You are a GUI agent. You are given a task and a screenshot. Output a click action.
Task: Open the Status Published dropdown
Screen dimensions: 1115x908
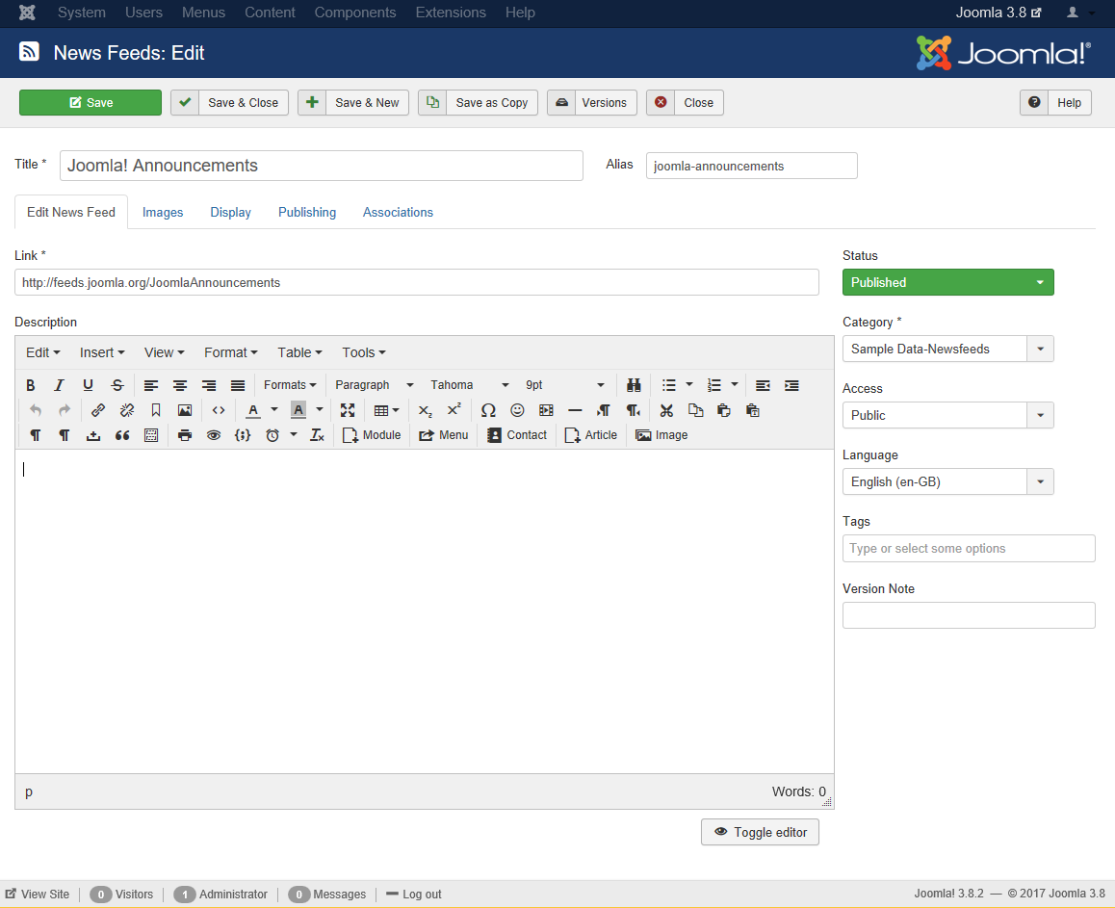[x=947, y=282]
